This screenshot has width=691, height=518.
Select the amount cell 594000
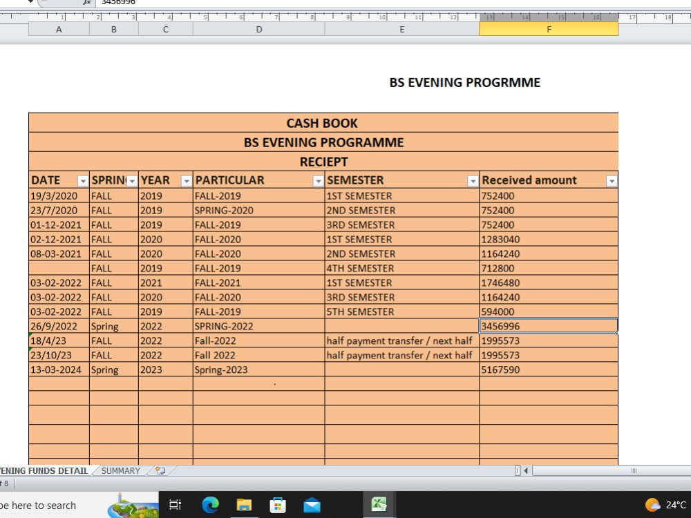coord(549,311)
